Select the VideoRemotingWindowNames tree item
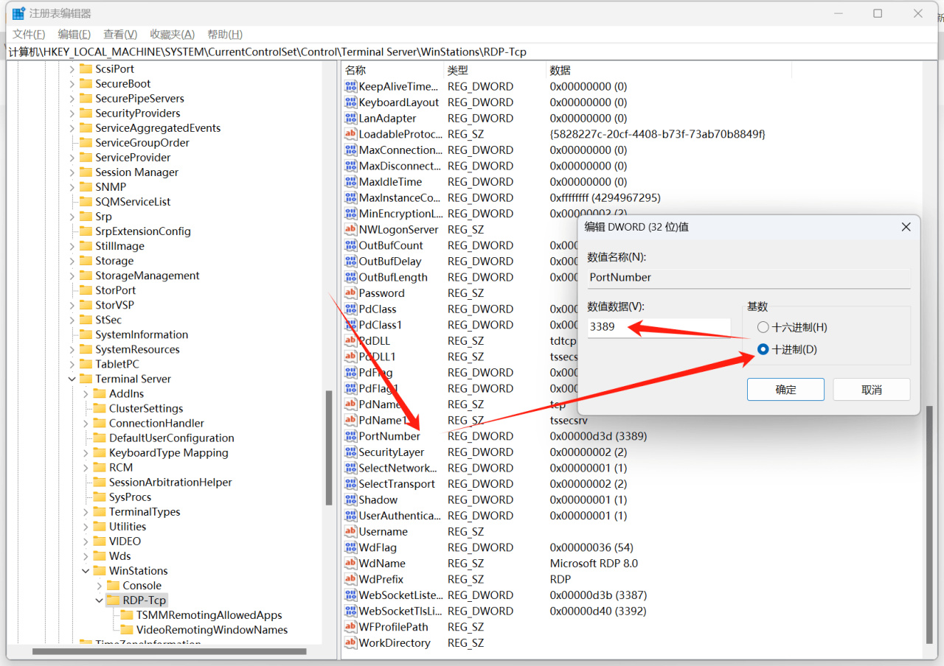The width and height of the screenshot is (944, 666). [212, 629]
